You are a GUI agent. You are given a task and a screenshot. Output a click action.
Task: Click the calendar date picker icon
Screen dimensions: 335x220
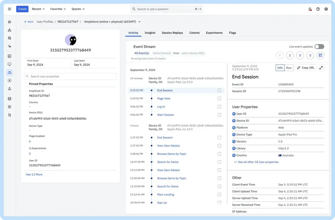(x=320, y=55)
